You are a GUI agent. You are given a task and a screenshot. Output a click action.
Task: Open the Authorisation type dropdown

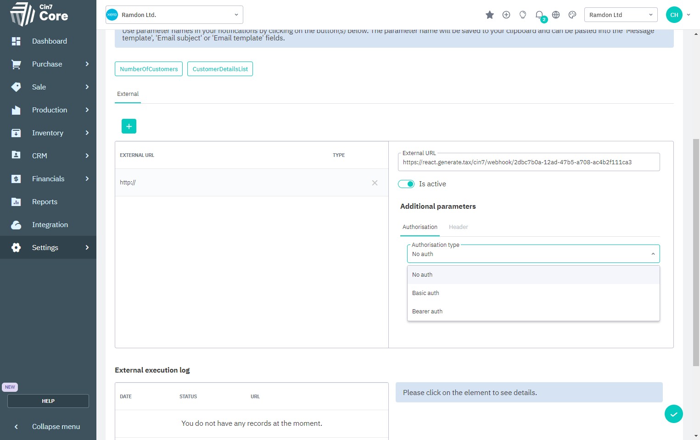pos(533,254)
